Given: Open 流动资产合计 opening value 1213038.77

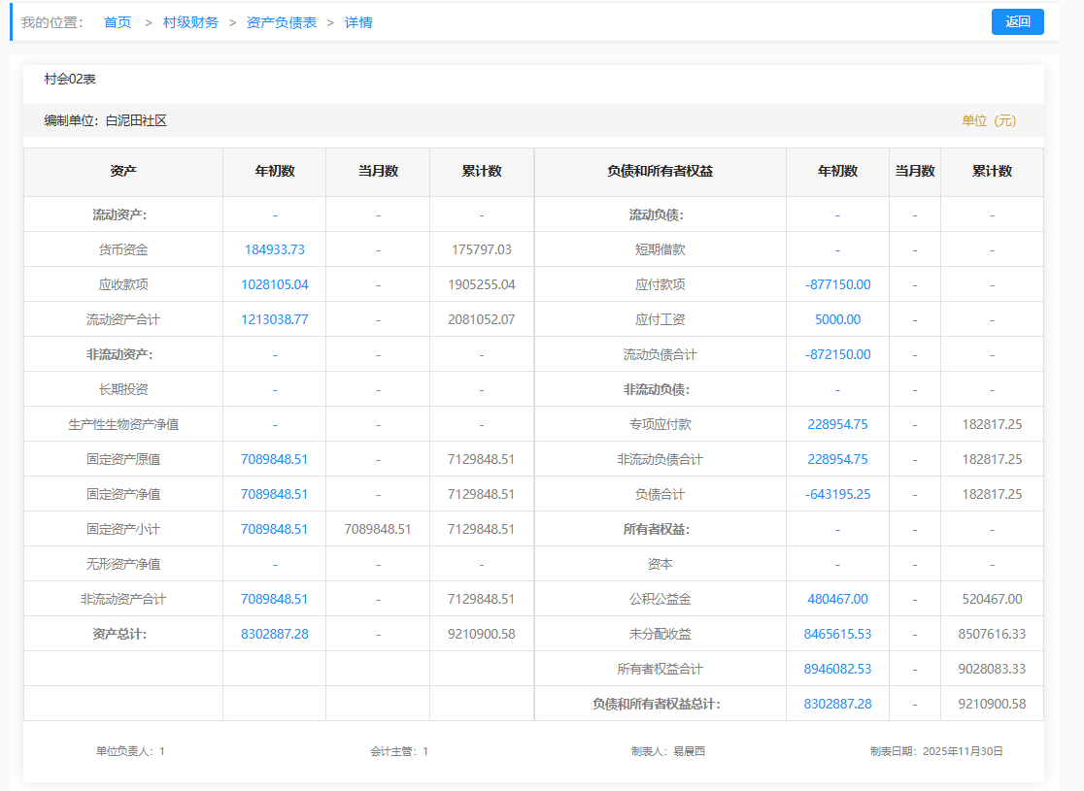Looking at the screenshot, I should 275,319.
